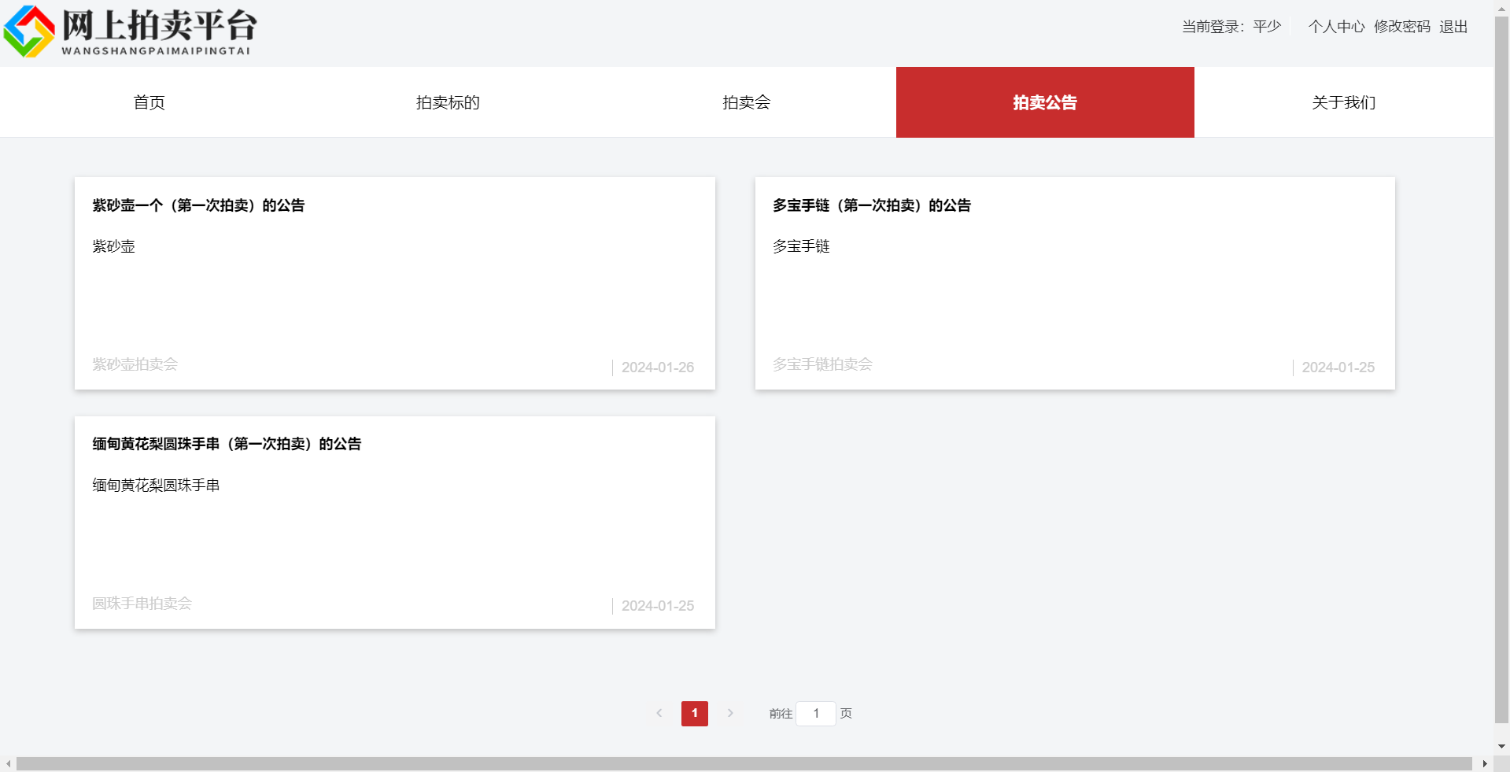Go to next page arrow
1510x772 pixels.
pos(730,714)
